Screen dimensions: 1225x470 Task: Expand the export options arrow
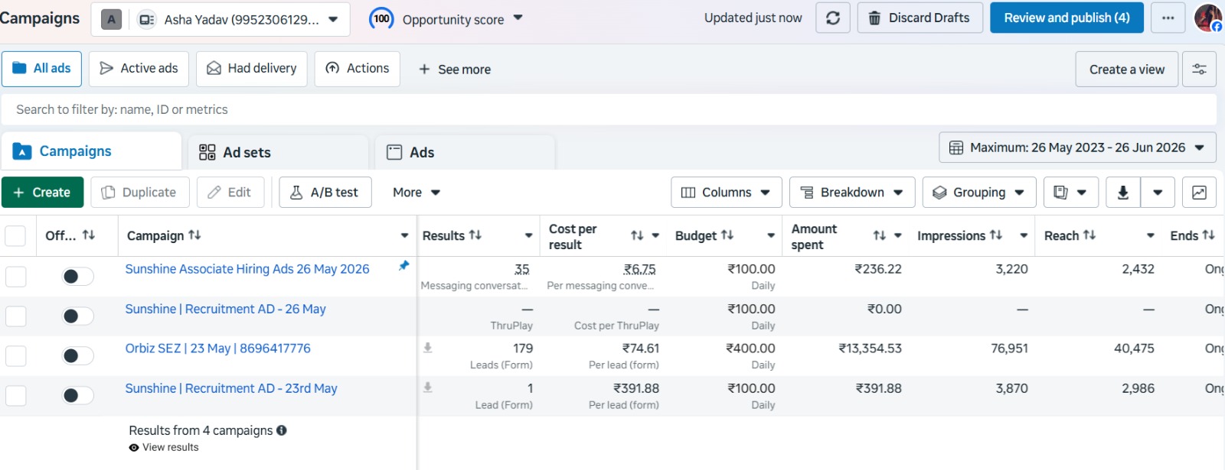pyautogui.click(x=1158, y=193)
